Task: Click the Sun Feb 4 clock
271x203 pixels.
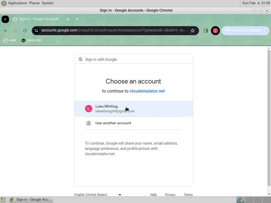Action: click(256, 3)
